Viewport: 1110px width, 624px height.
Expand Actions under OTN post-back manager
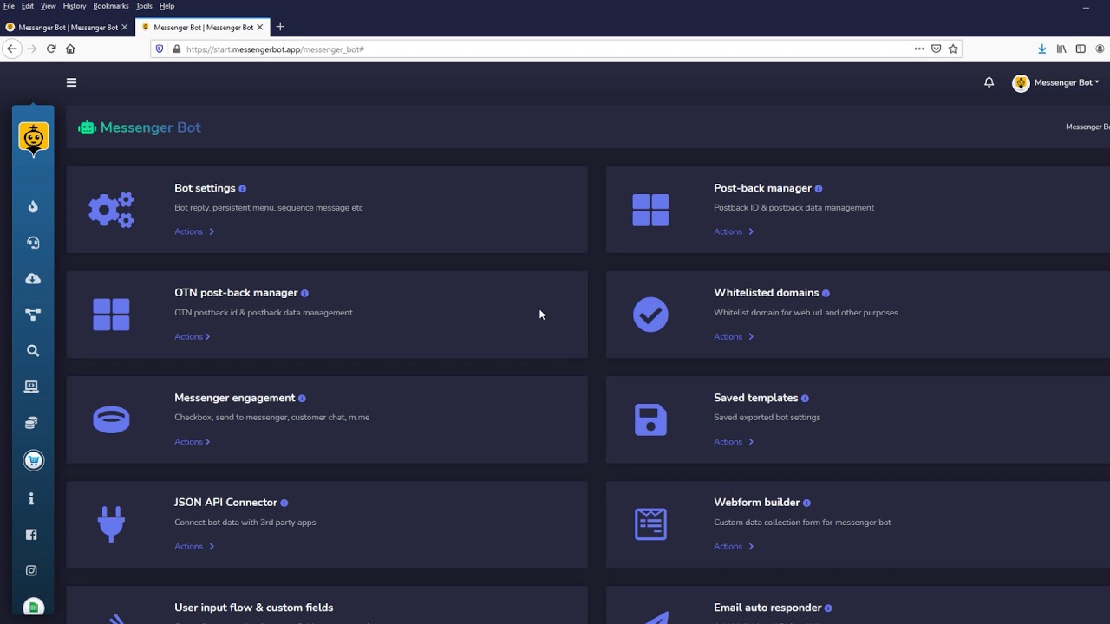193,336
